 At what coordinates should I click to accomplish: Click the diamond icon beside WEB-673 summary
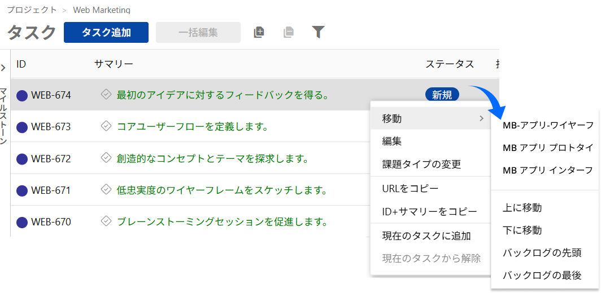point(106,126)
